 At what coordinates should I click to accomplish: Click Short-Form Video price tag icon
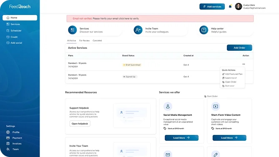point(213,129)
